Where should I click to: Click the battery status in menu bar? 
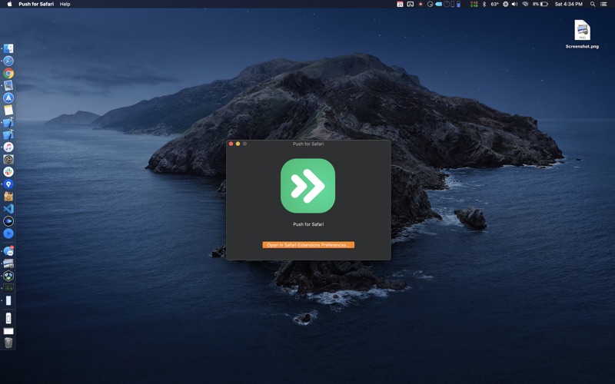point(540,4)
